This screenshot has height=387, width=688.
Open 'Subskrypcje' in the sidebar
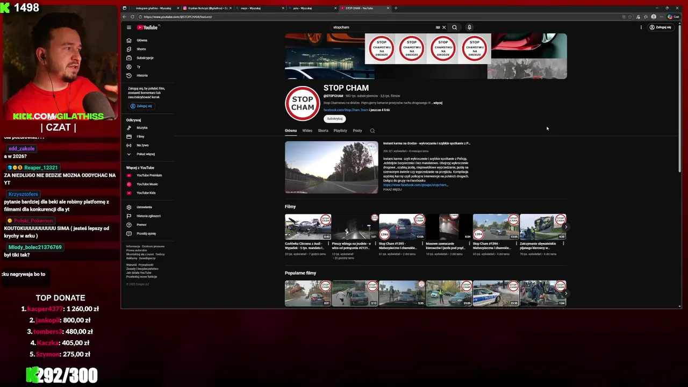click(145, 58)
